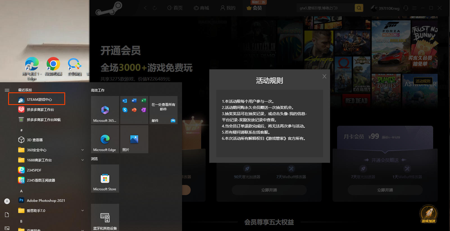Click the yellow search button
Screen dimensions: 450x231
click(359, 8)
